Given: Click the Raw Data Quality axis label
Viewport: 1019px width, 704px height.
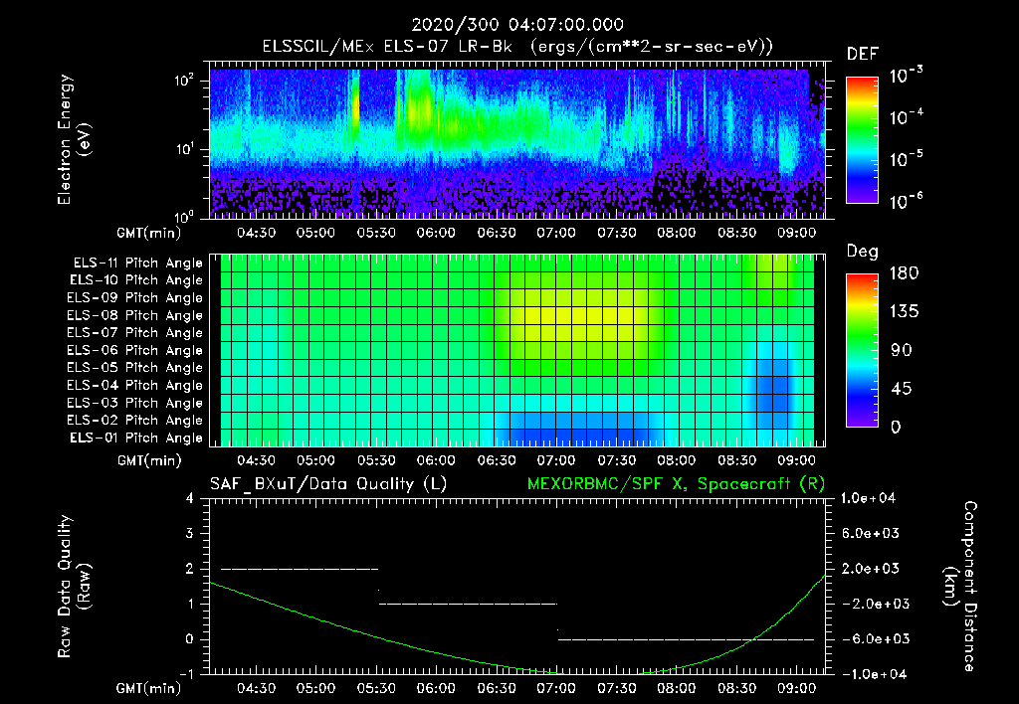Looking at the screenshot, I should pyautogui.click(x=74, y=587).
